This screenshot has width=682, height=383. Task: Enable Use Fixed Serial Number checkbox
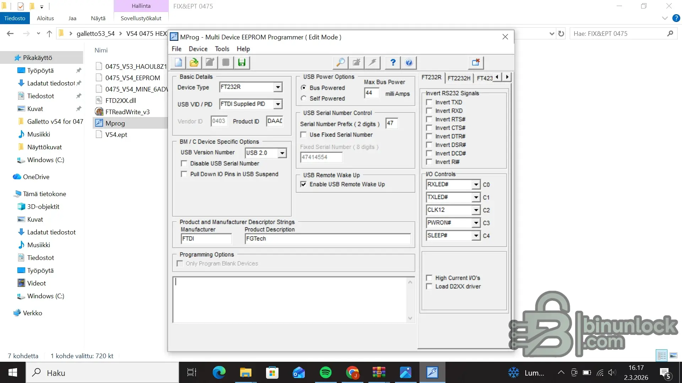pyautogui.click(x=304, y=135)
